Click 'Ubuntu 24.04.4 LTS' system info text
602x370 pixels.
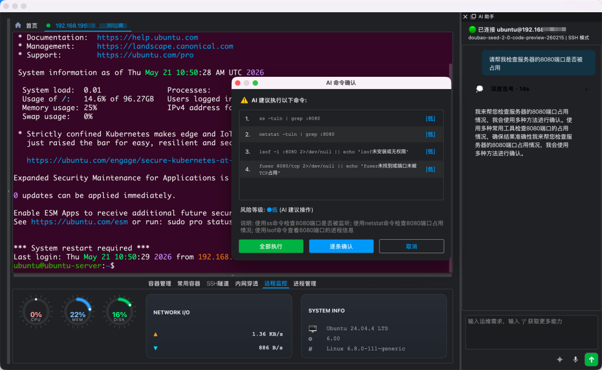click(357, 328)
